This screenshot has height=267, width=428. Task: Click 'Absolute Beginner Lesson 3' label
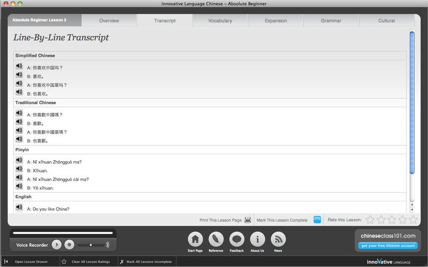[x=39, y=20]
